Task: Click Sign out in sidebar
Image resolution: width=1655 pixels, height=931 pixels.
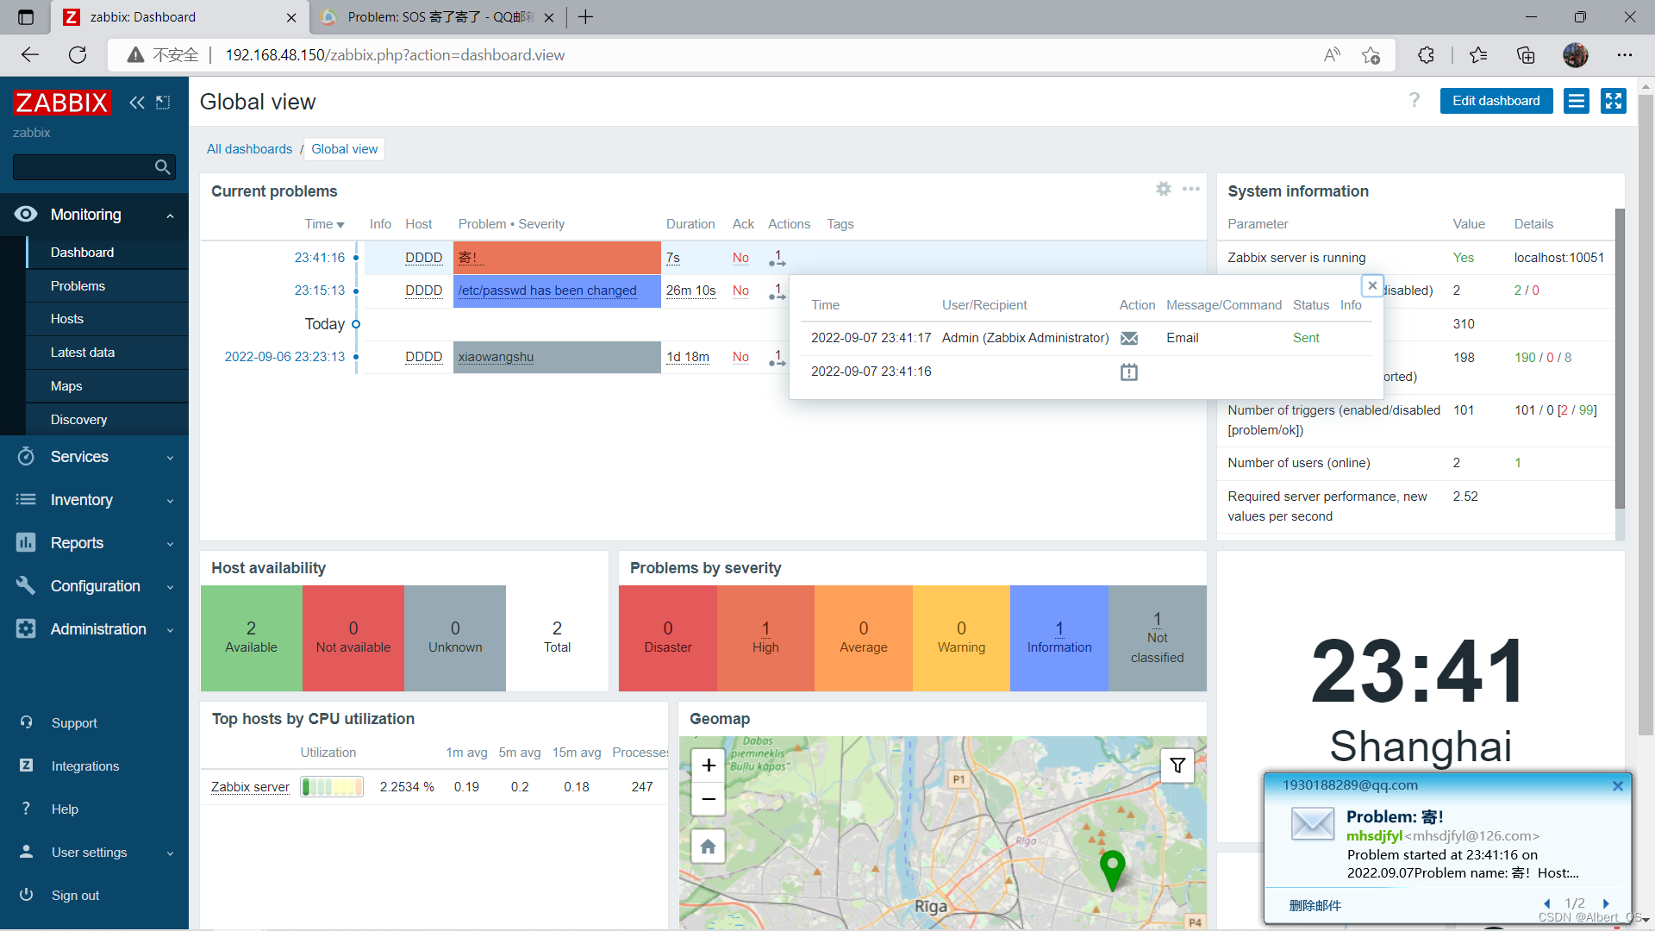Action: 75,896
